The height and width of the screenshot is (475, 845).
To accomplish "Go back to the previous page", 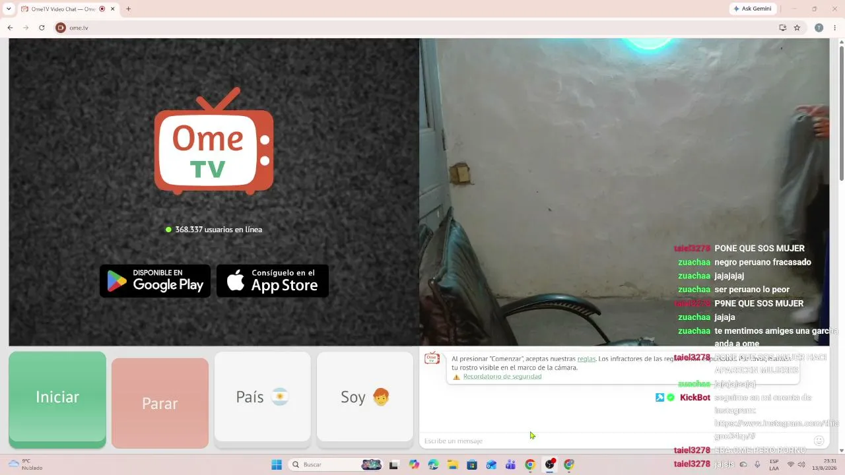I will (x=10, y=28).
